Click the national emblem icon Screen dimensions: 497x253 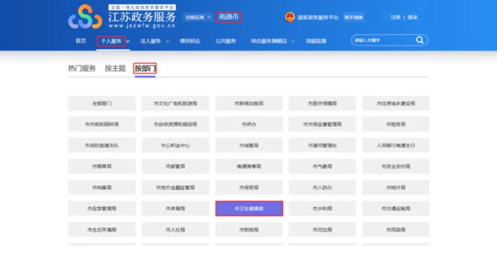pyautogui.click(x=289, y=17)
